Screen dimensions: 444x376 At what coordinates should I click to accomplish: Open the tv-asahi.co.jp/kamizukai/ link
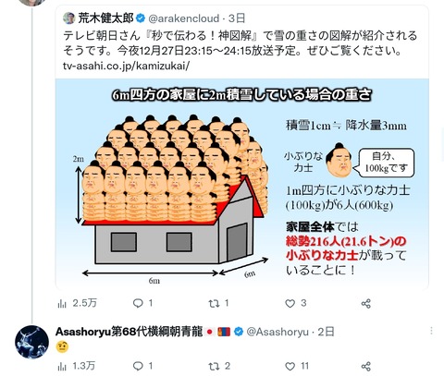126,66
